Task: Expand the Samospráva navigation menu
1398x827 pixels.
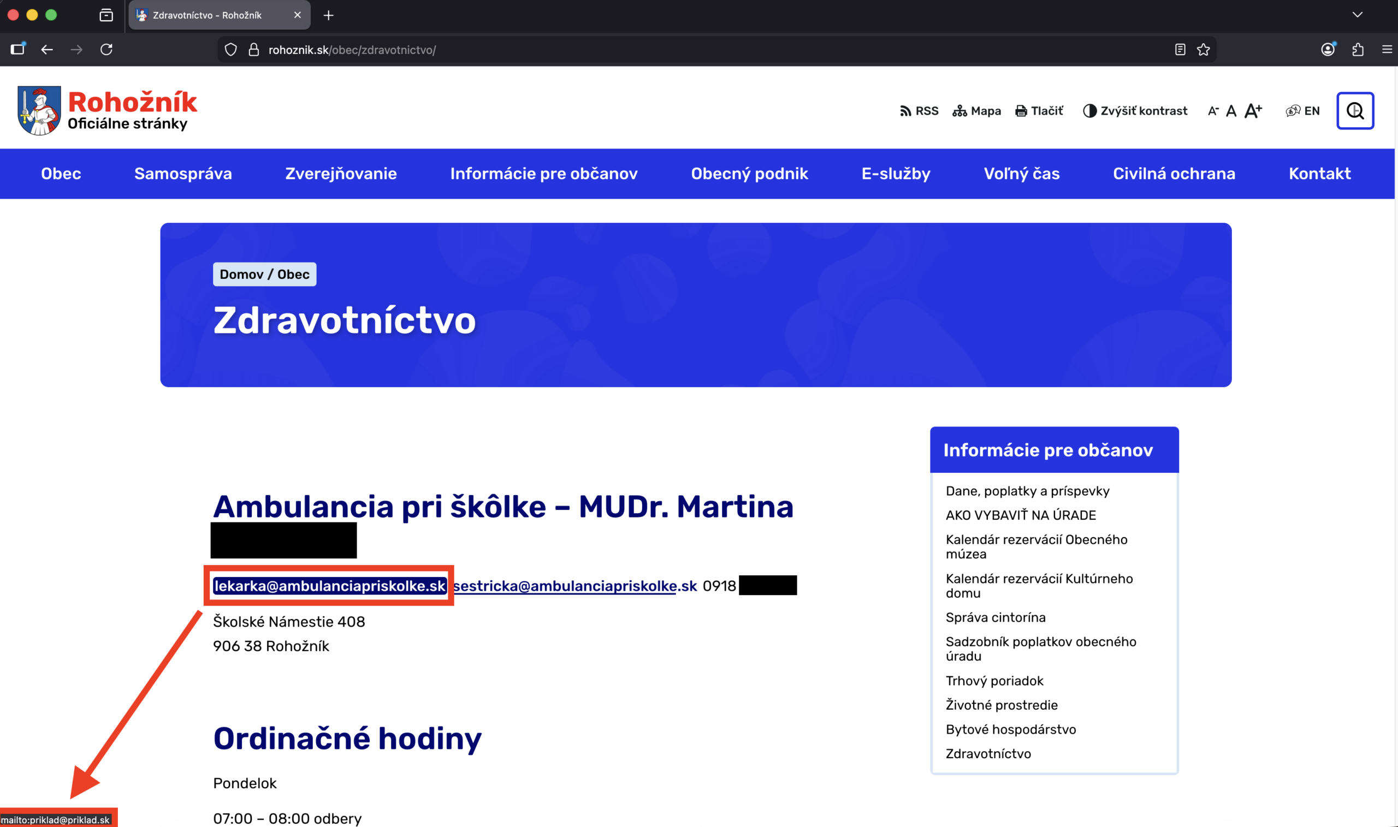Action: tap(183, 174)
